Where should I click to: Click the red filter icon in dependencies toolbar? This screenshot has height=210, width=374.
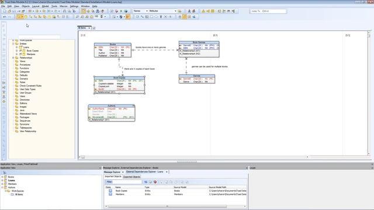coord(155,182)
